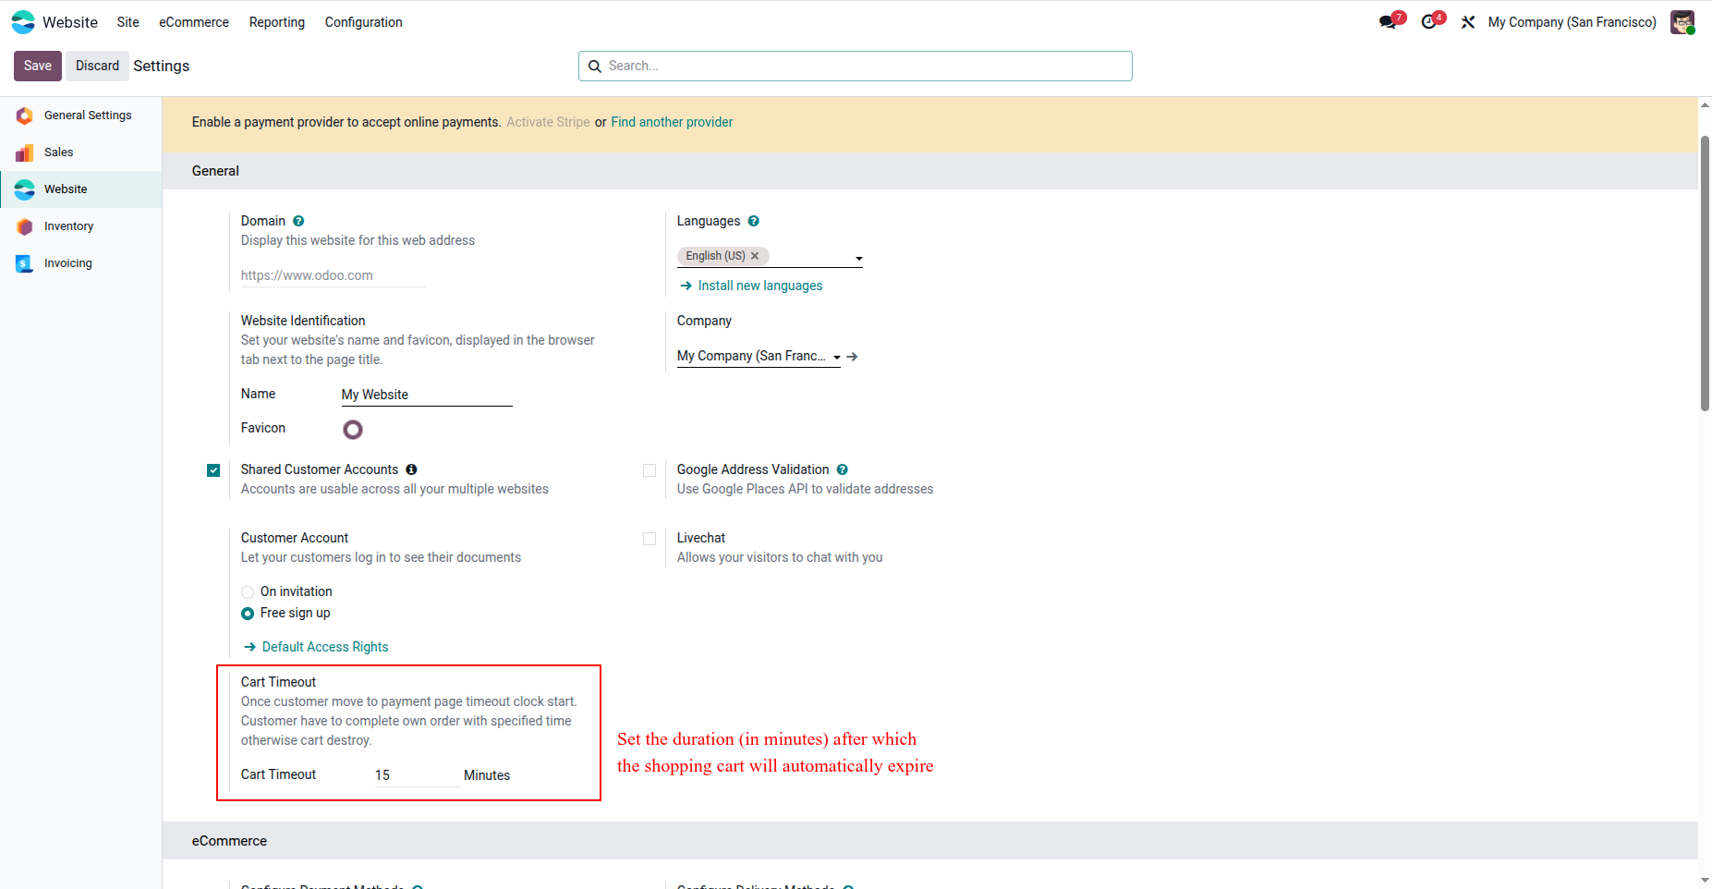The height and width of the screenshot is (889, 1712).
Task: Remove English (US) language tag
Action: click(755, 256)
